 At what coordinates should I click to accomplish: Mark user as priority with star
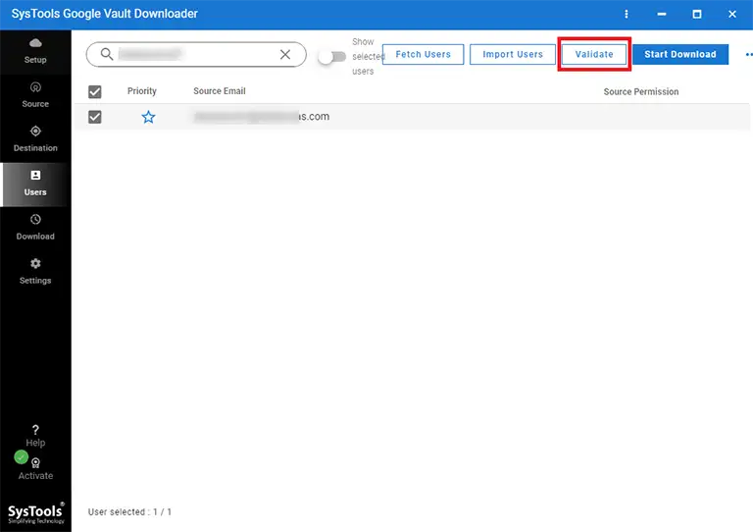tap(148, 117)
